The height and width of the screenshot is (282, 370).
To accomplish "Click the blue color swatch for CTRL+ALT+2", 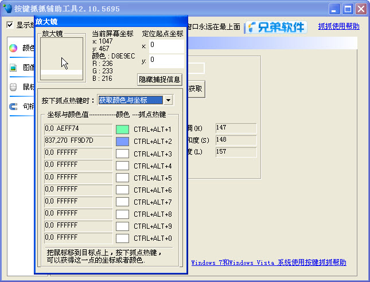I will pos(122,142).
